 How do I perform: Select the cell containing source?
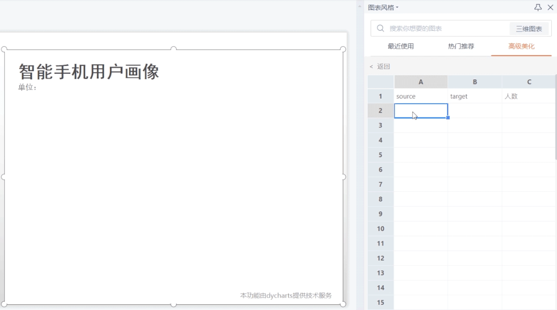[421, 96]
